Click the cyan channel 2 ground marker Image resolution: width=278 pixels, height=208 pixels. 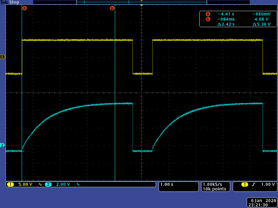pyautogui.click(x=3, y=145)
